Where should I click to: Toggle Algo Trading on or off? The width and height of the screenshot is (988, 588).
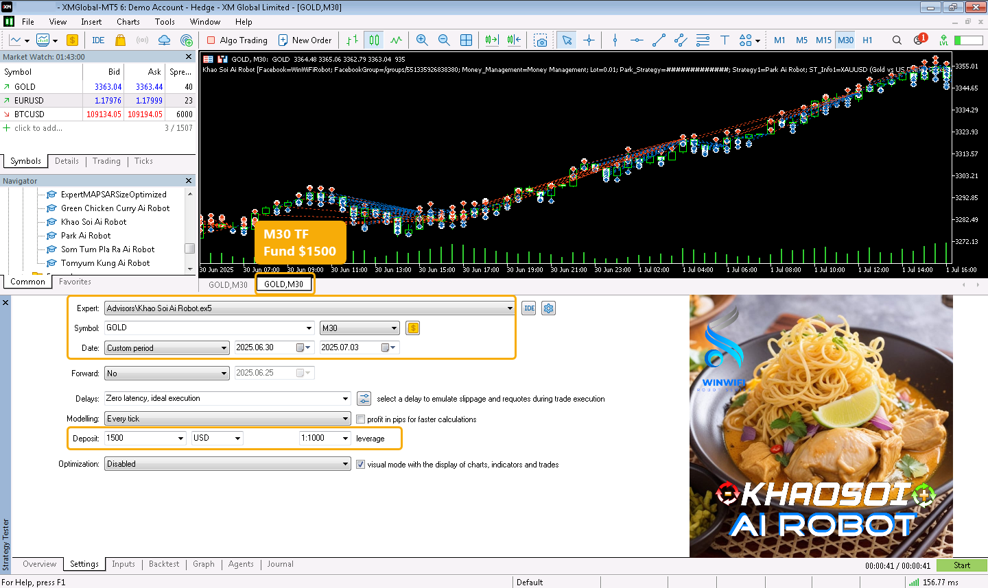pyautogui.click(x=237, y=40)
